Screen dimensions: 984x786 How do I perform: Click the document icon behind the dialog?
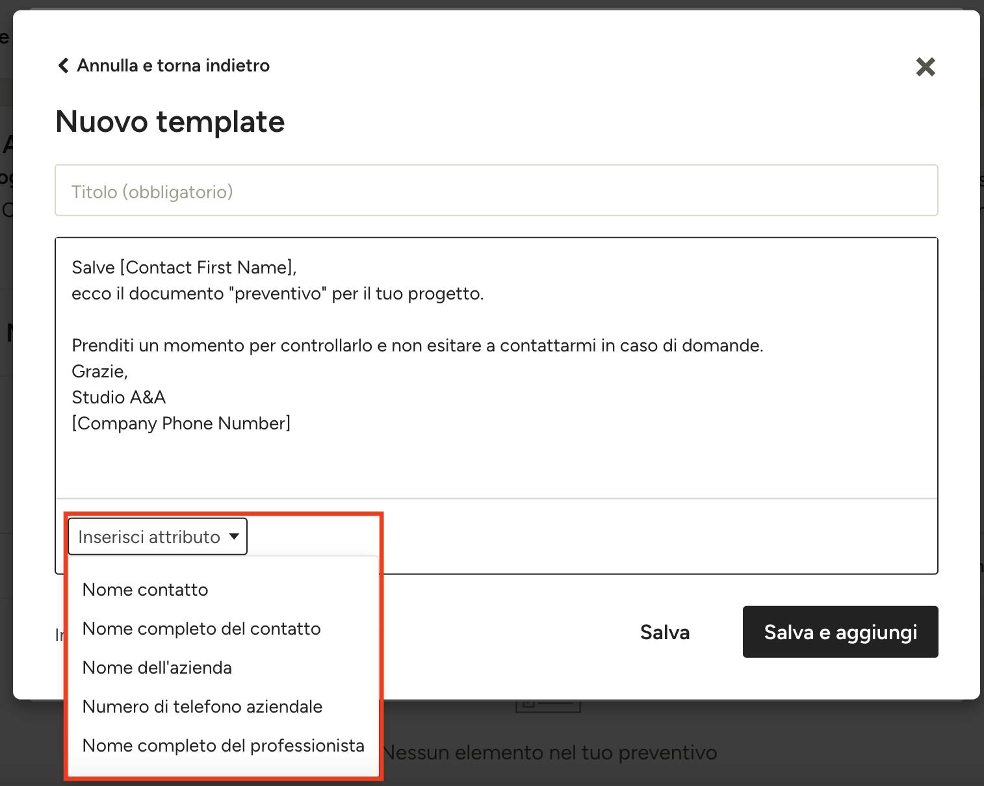(x=548, y=706)
